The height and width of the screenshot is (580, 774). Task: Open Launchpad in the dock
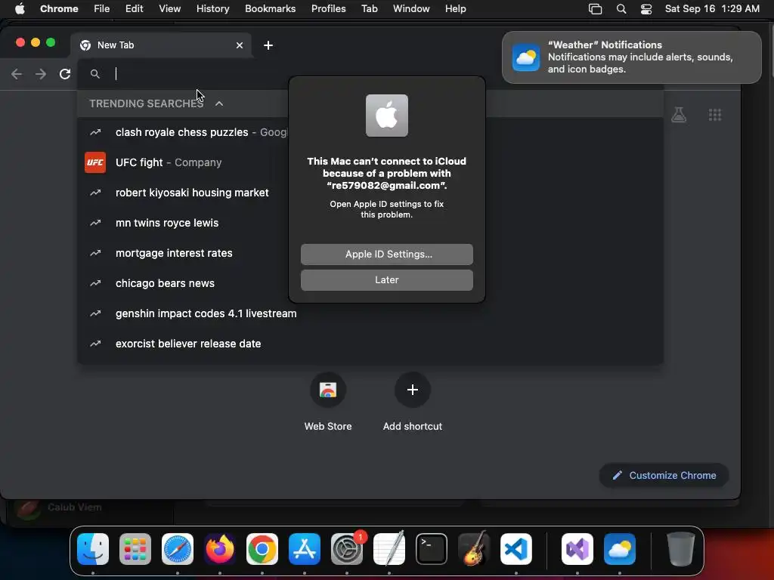(x=135, y=549)
